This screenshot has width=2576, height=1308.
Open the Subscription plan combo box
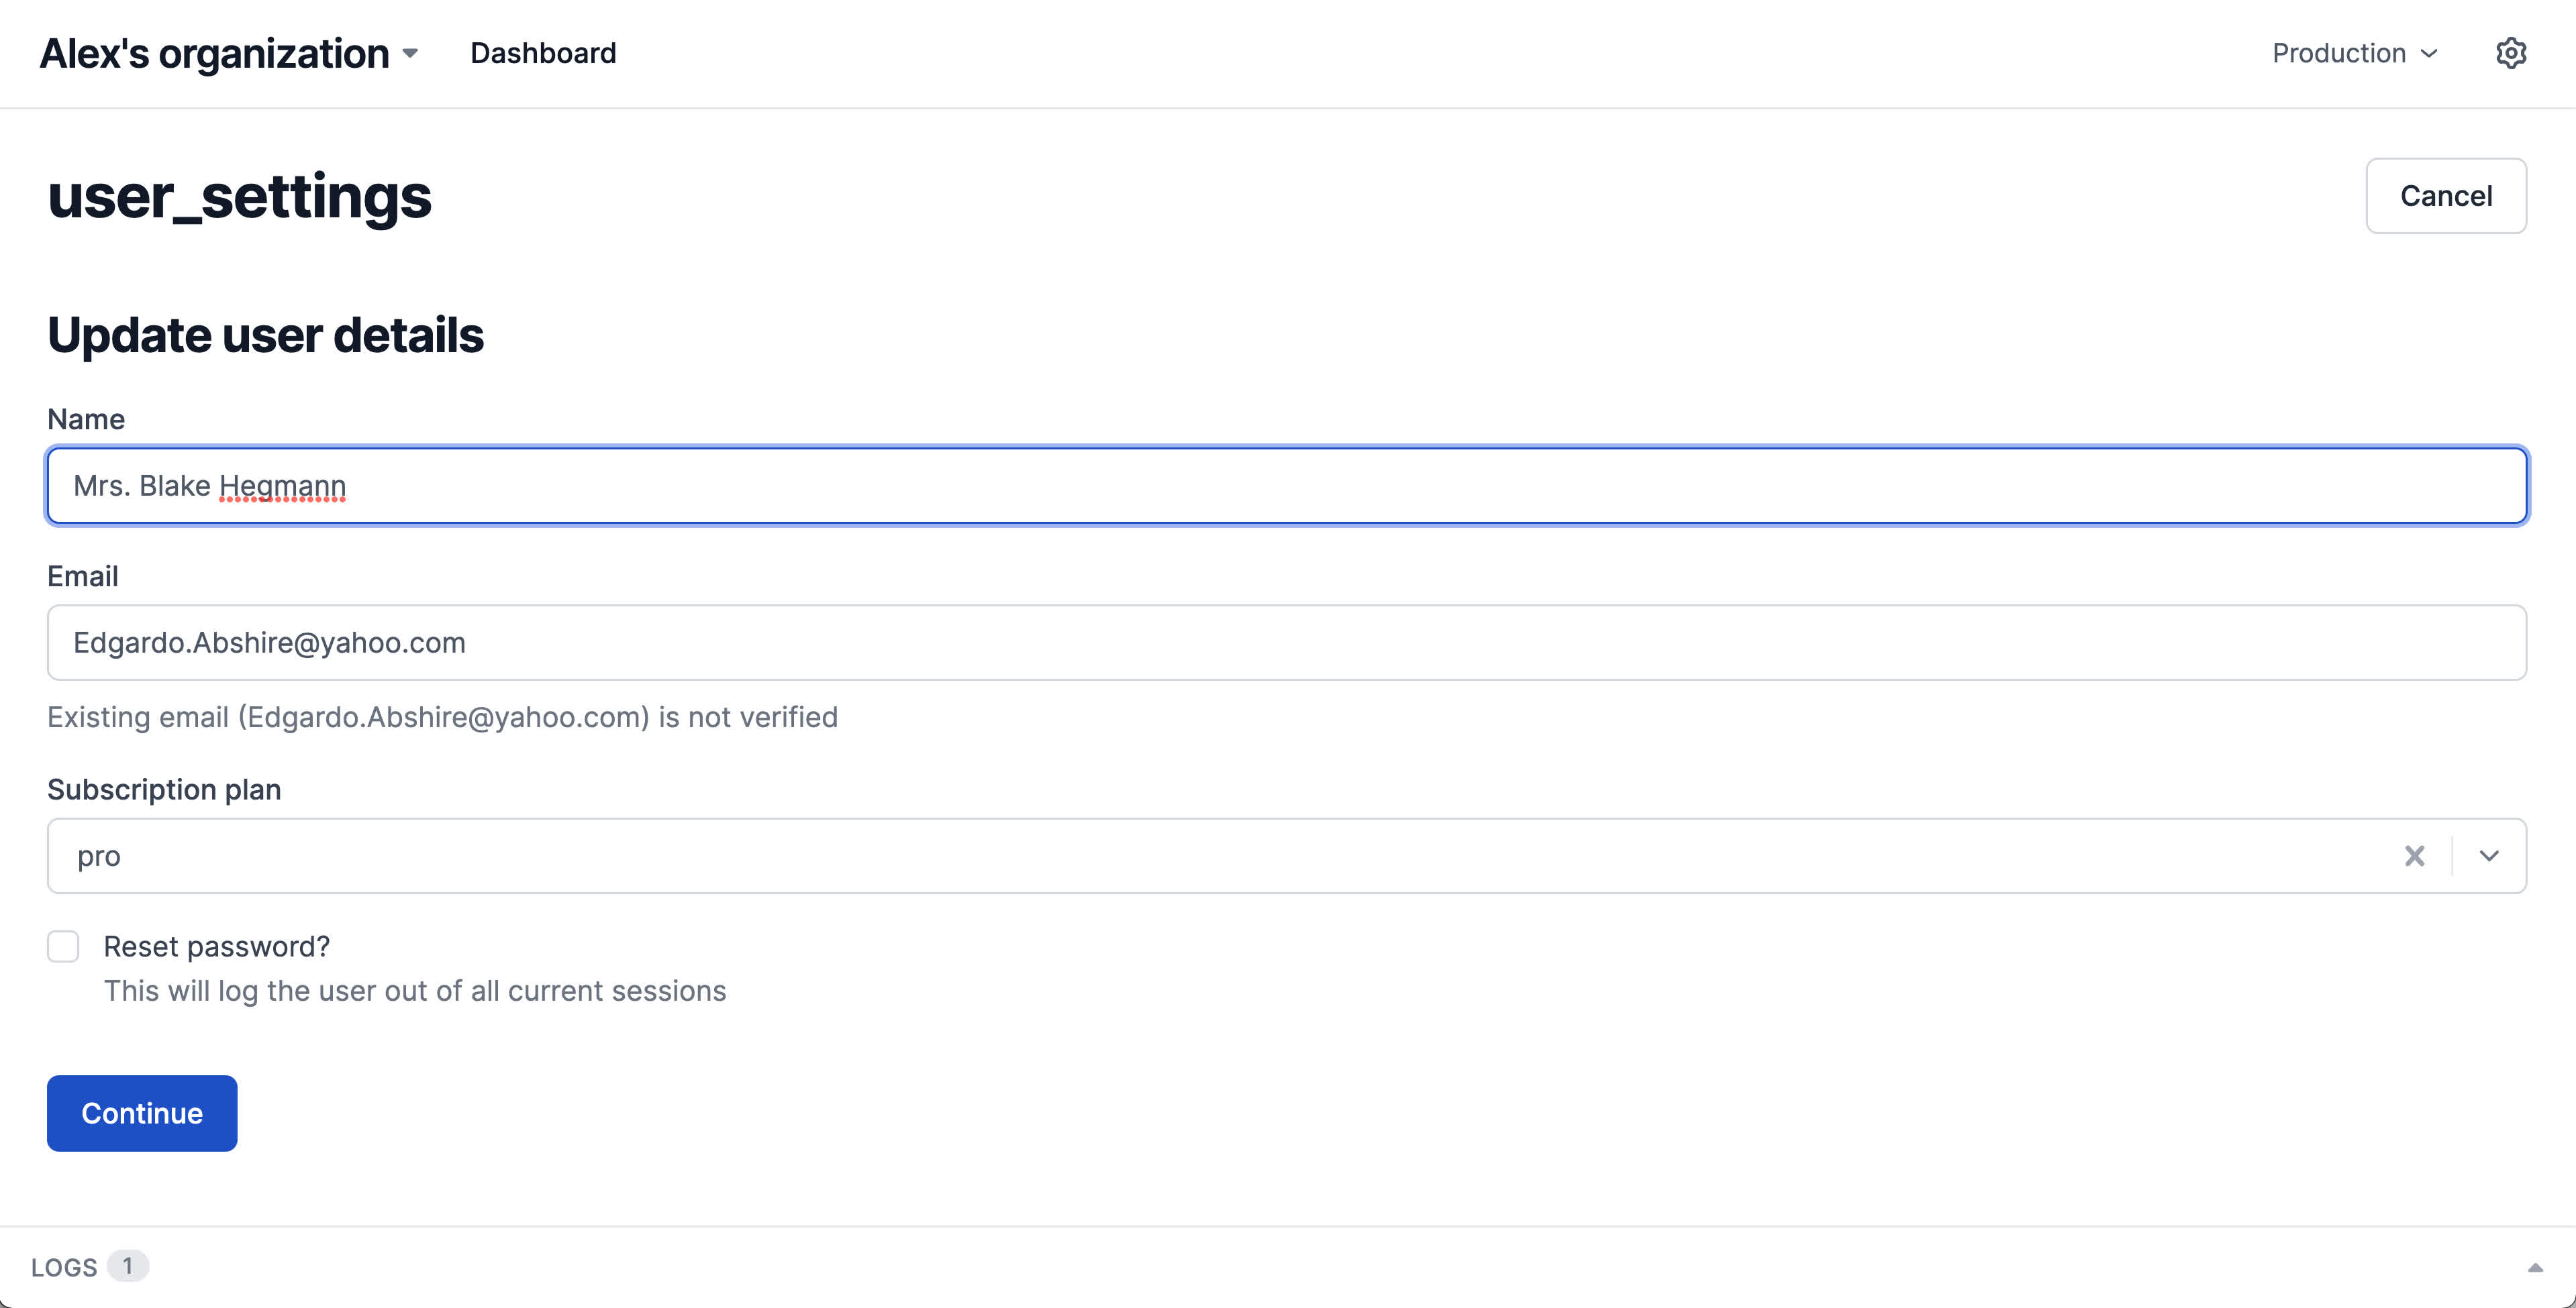(x=1200, y=857)
